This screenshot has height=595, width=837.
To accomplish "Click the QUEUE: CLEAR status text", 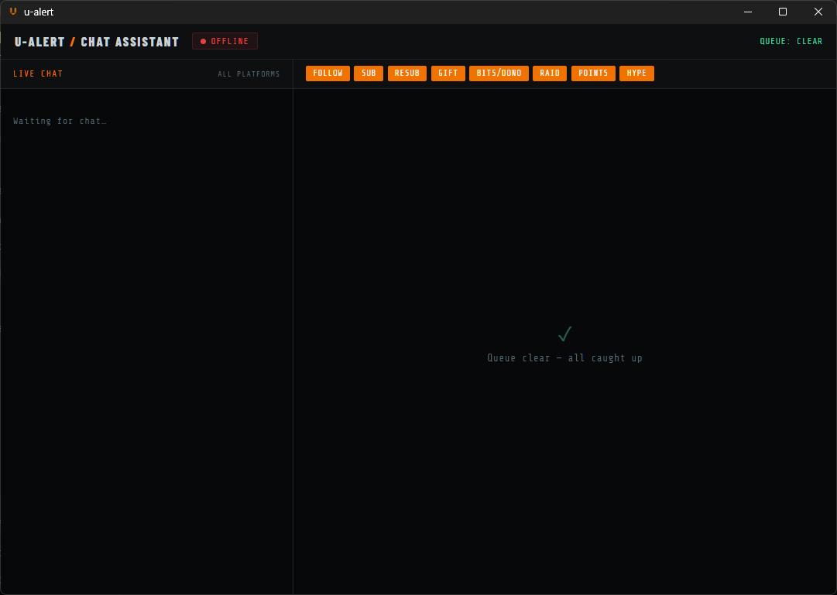I will (791, 41).
